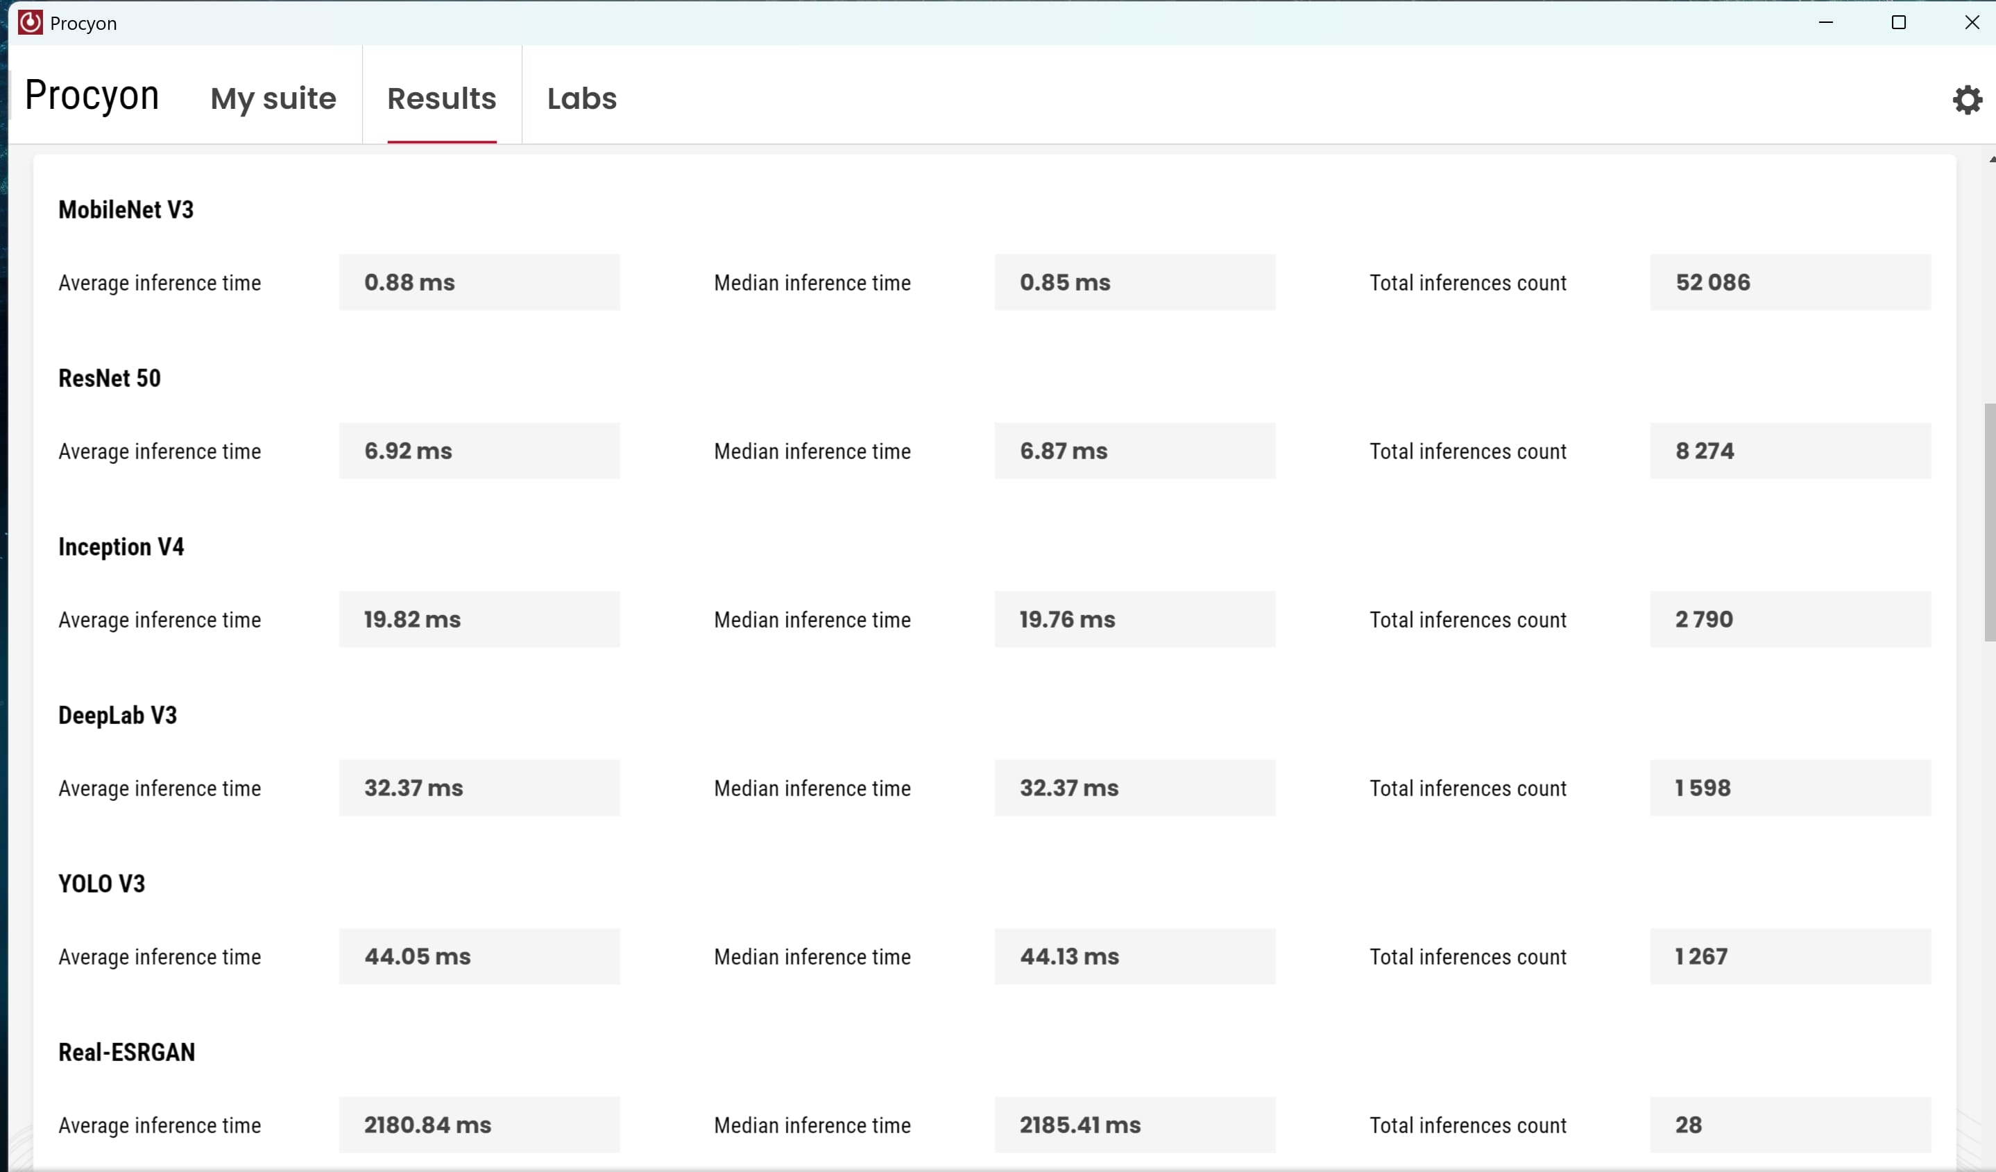Switch to the My suite tab
This screenshot has width=1996, height=1172.
point(273,98)
